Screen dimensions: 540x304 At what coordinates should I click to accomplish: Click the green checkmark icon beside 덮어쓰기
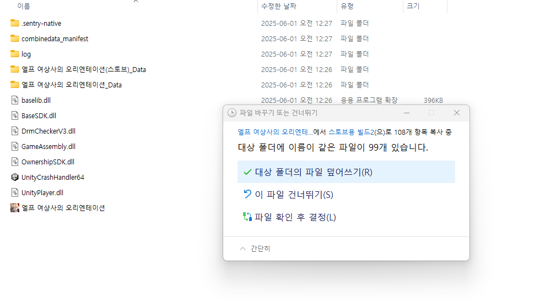tap(247, 172)
